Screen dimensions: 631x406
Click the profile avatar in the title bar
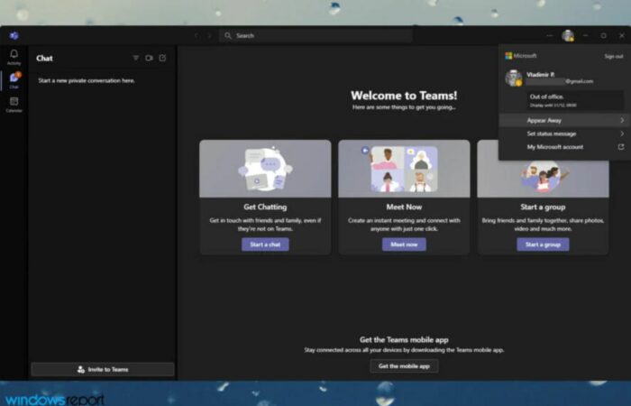click(568, 35)
